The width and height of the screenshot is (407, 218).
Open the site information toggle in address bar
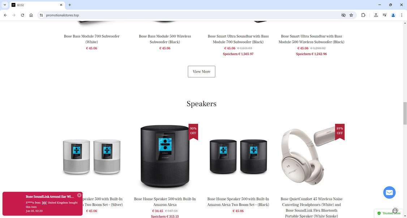41,15
